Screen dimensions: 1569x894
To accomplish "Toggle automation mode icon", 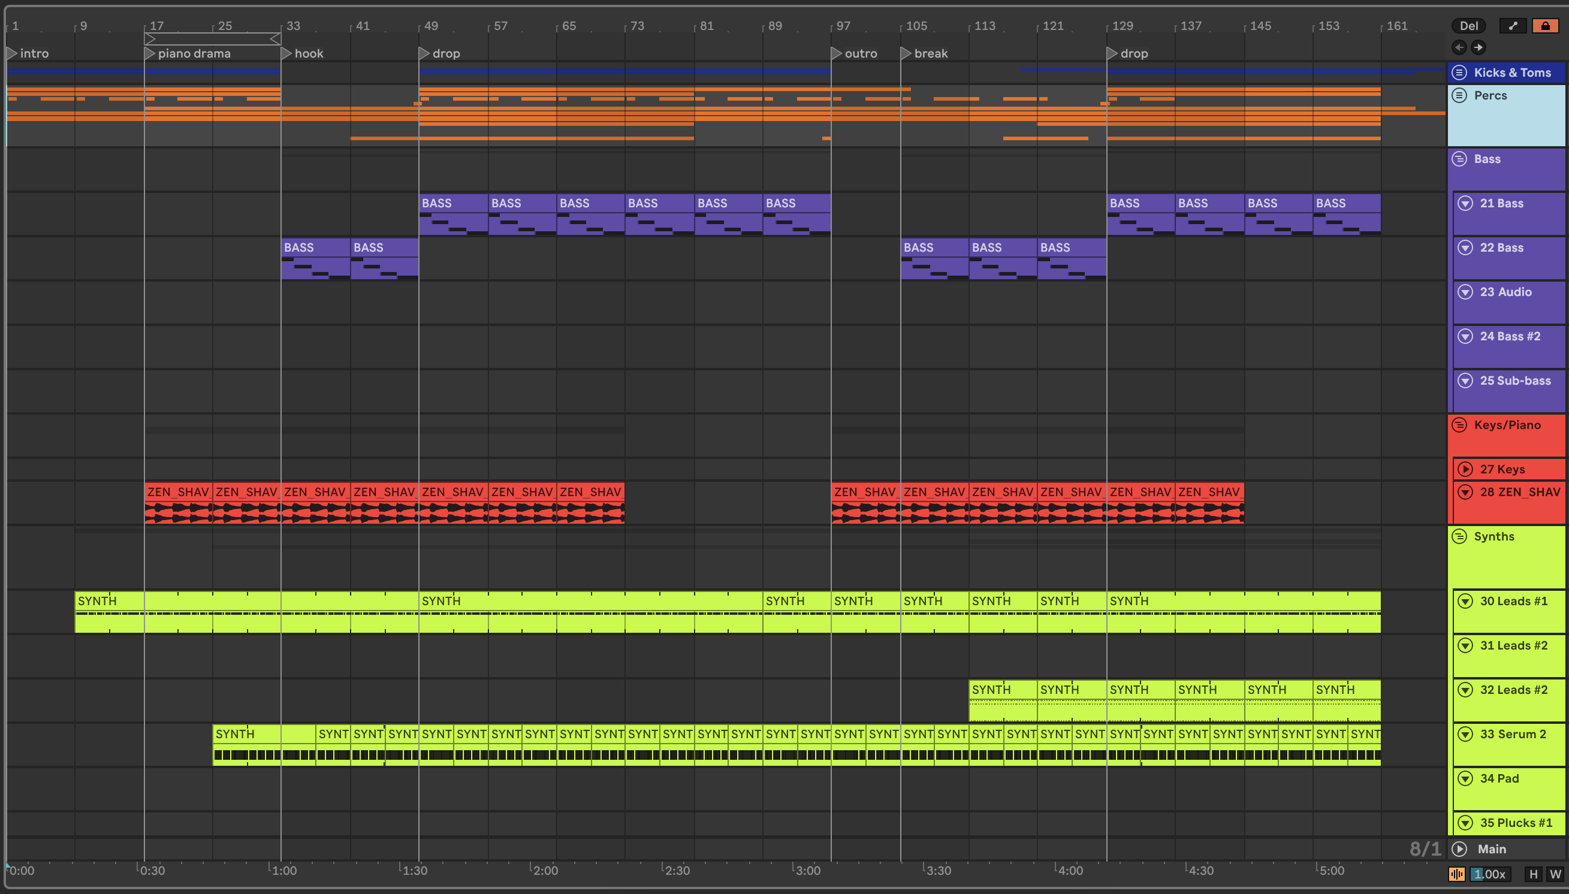I will (1513, 26).
